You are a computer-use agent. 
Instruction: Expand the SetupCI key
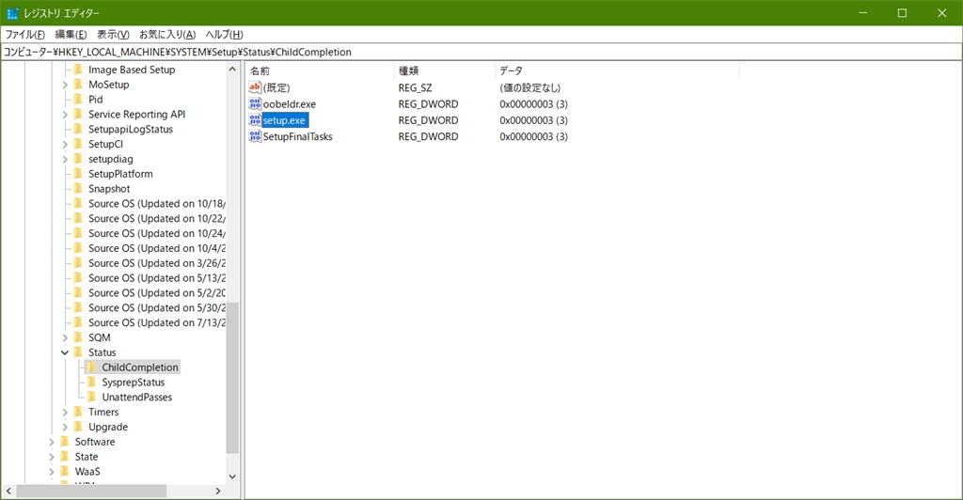65,144
